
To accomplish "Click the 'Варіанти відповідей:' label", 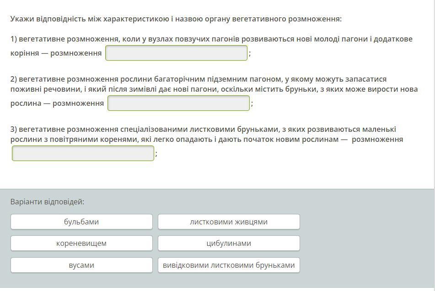I will click(x=47, y=202).
